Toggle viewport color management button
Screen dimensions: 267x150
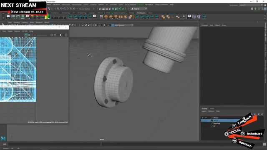[x=113, y=25]
